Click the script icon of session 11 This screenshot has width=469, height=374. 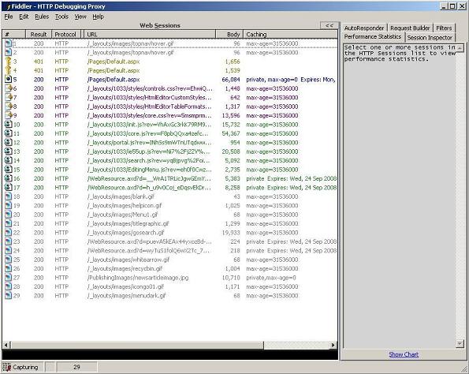[9, 133]
